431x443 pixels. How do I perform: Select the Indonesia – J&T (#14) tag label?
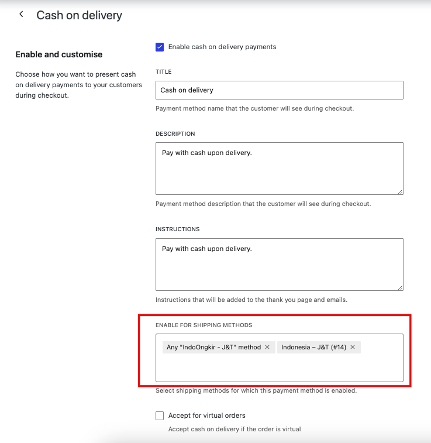click(x=313, y=347)
